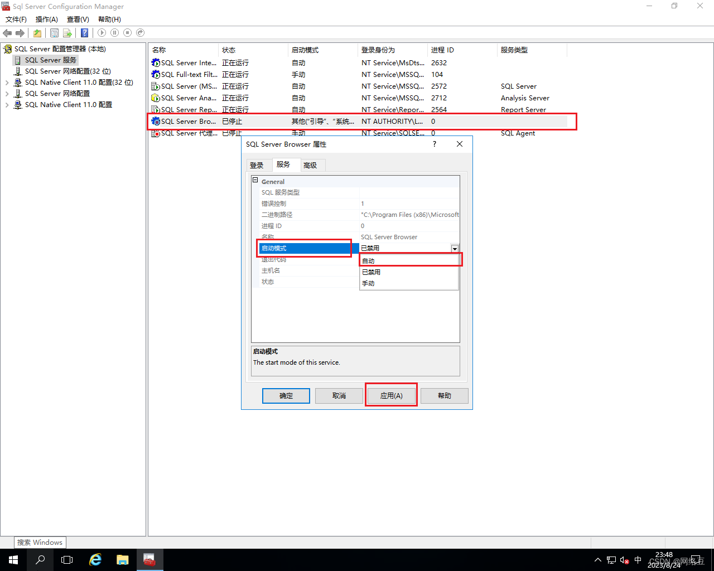This screenshot has width=714, height=571.
Task: Click the SQL Server Analysis Services row icon
Action: [x=156, y=98]
